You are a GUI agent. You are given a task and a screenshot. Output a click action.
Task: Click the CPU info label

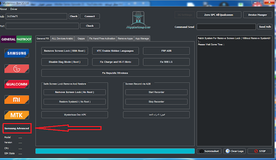pos(6,148)
